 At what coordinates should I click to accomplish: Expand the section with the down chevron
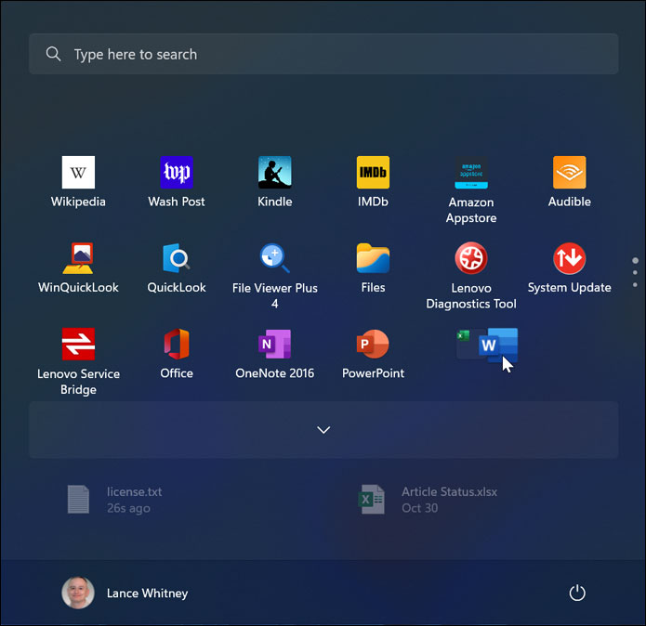323,430
